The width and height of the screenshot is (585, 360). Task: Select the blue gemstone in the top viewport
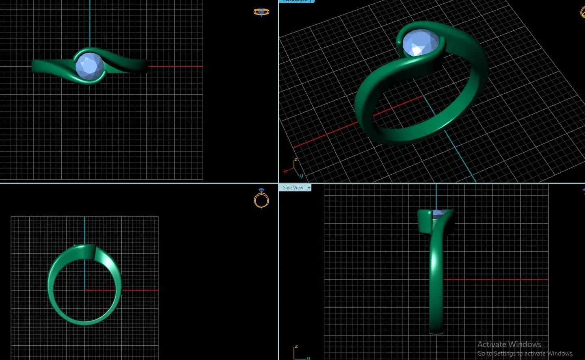tap(90, 67)
